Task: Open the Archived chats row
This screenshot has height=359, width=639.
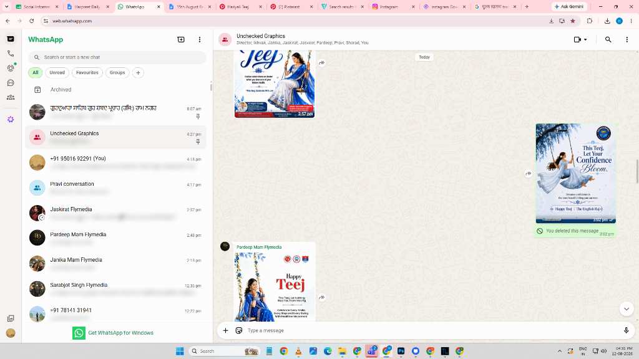Action: [117, 90]
